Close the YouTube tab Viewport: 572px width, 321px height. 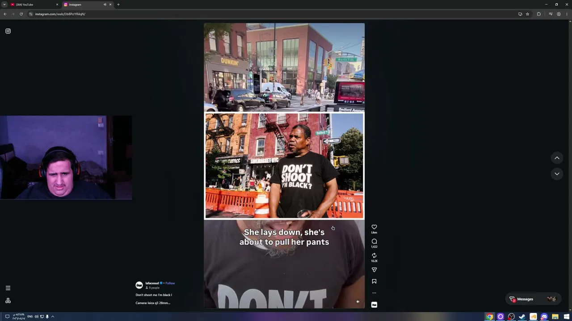[57, 4]
